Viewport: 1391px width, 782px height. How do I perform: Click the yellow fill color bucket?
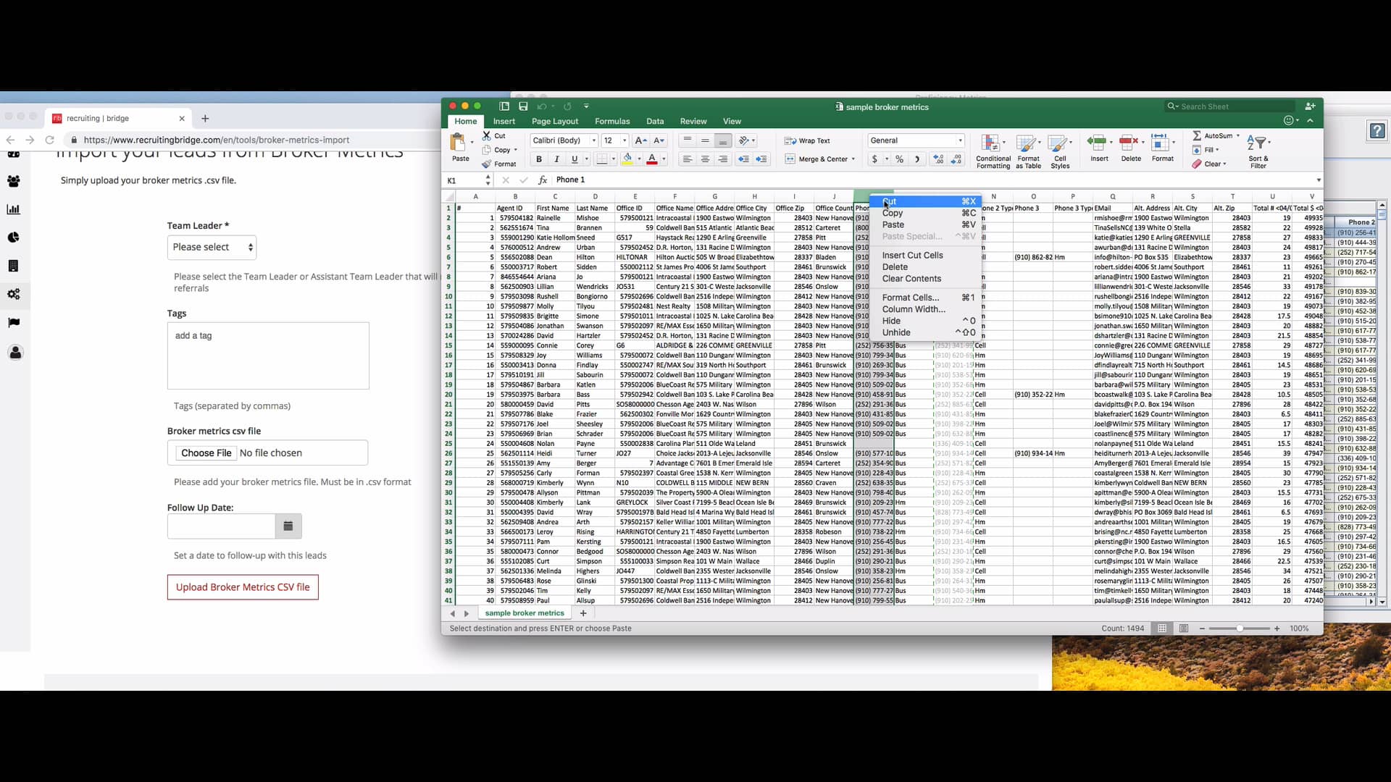tap(627, 159)
